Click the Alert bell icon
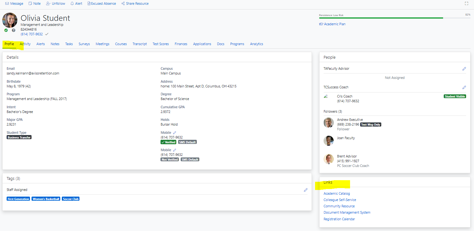The width and height of the screenshot is (474, 231). pos(72,3)
